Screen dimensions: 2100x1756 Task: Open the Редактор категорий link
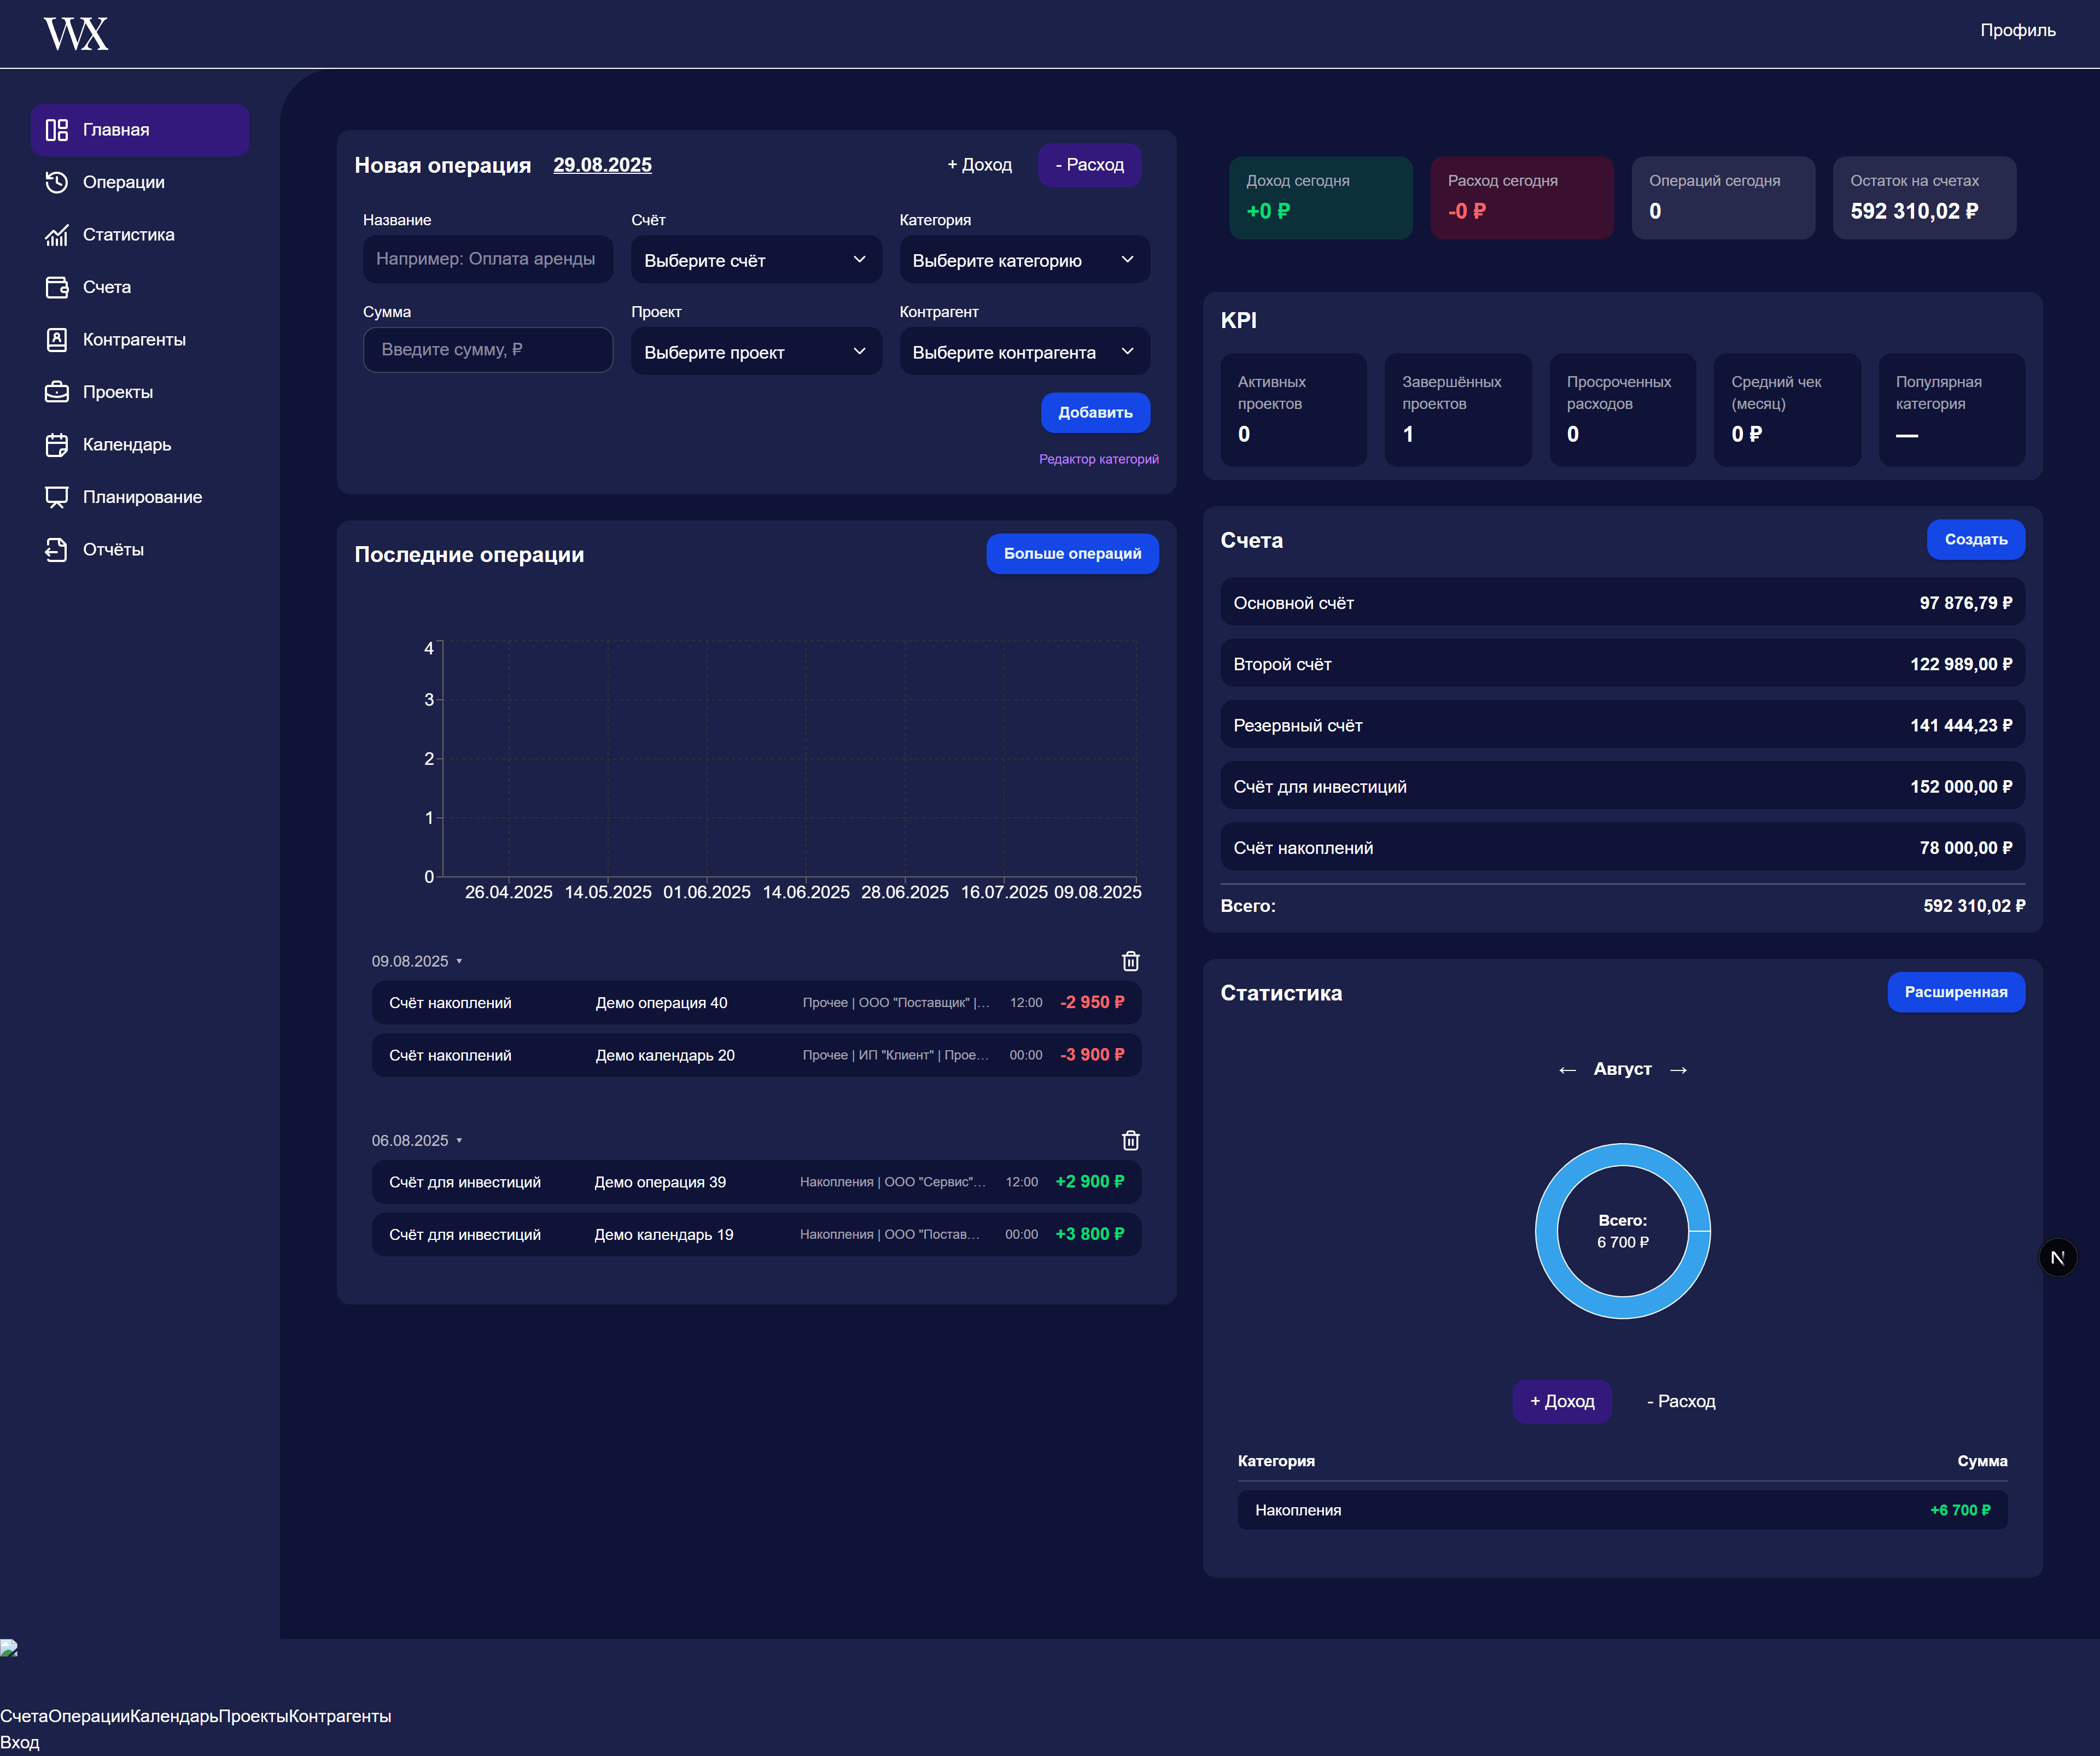[1098, 459]
